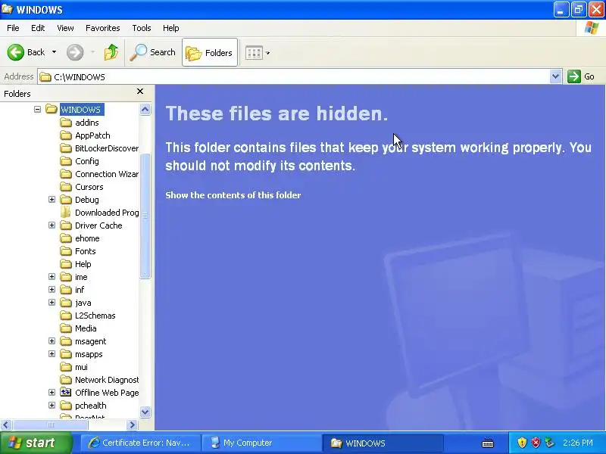Open the Windows Start button
The width and height of the screenshot is (606, 454).
pos(36,443)
